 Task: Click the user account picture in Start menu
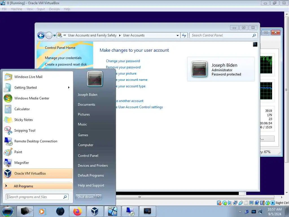[95, 79]
